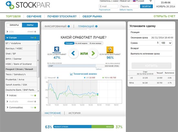Viewport: 178px width, 132px height.
Task: Click the time progress bar СТАРТ to ОКОНЧАНИЕ
Action: pyautogui.click(x=83, y=66)
